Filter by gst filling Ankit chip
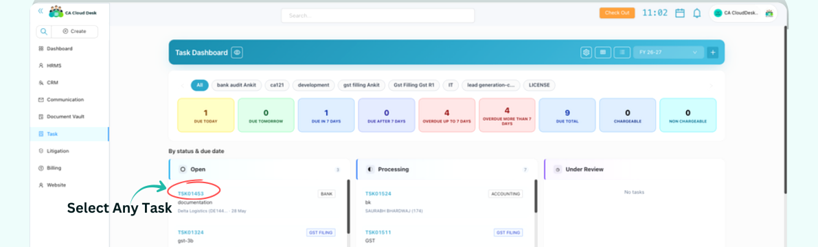The width and height of the screenshot is (818, 247). coord(361,85)
